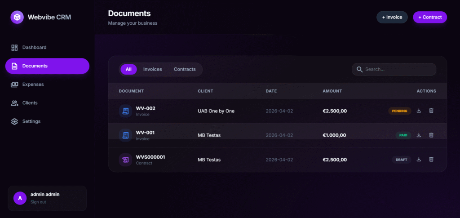The width and height of the screenshot is (460, 218).
Task: Open the Settings page
Action: 31,121
